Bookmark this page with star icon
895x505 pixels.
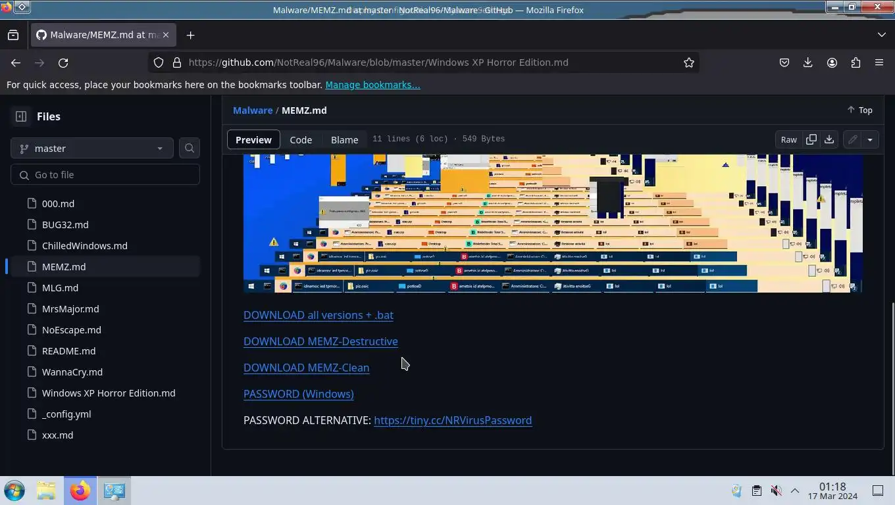click(x=689, y=62)
